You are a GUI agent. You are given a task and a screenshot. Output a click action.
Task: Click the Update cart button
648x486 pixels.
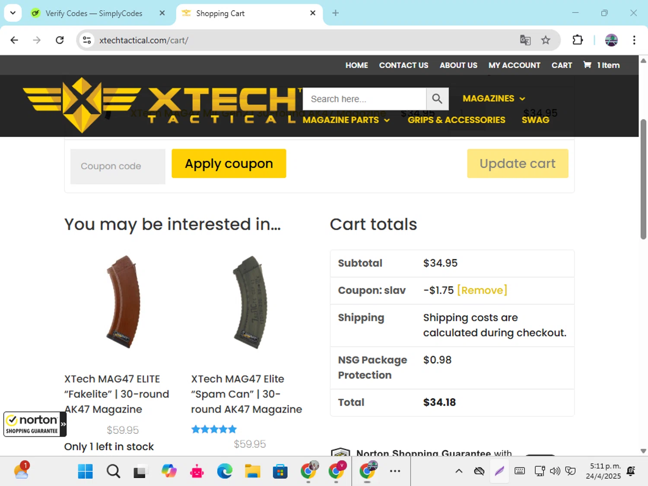click(518, 164)
